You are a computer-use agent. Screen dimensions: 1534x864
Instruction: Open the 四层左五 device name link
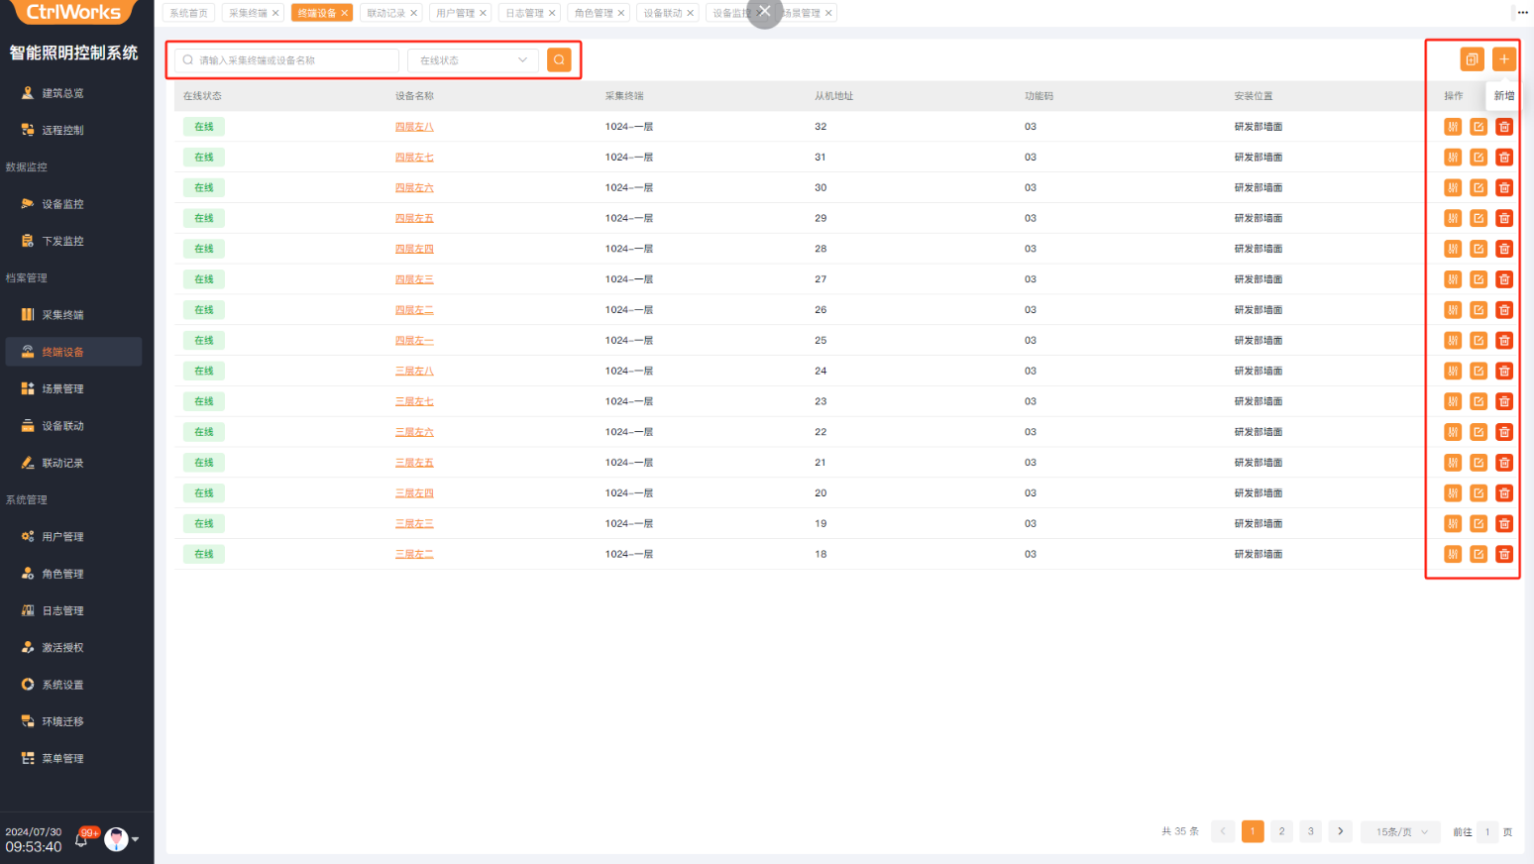click(x=414, y=218)
